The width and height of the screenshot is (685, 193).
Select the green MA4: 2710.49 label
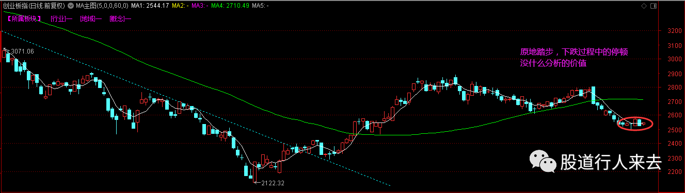pos(230,6)
